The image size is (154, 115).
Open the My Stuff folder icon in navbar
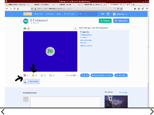[108, 14]
